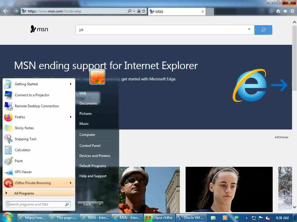
Task: Expand All Programs list
Action: pyautogui.click(x=39, y=193)
